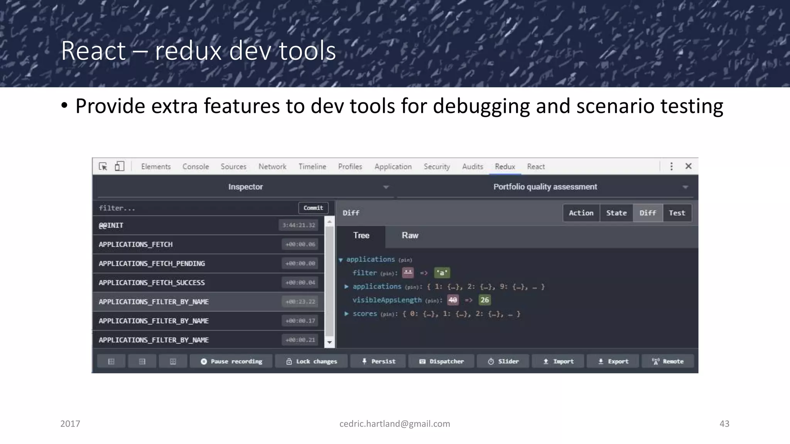Image resolution: width=790 pixels, height=444 pixels.
Task: Pin the visibleAppsLength key
Action: 432,301
